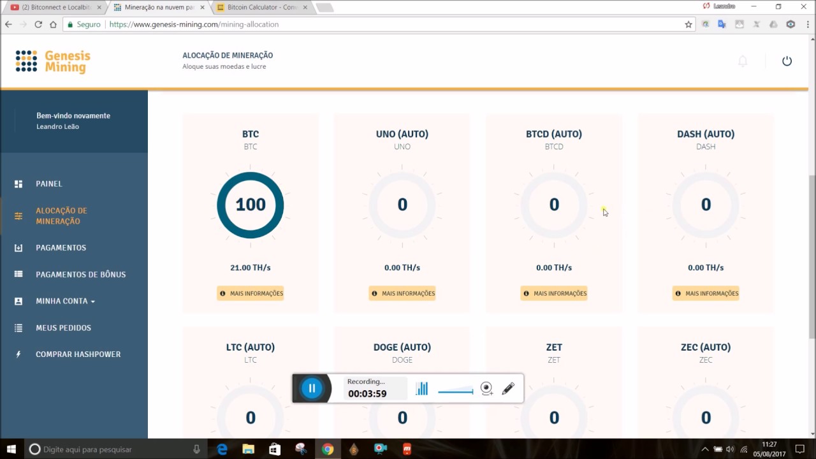Select the recorder pencil annotation tool
The width and height of the screenshot is (816, 459).
pos(508,388)
